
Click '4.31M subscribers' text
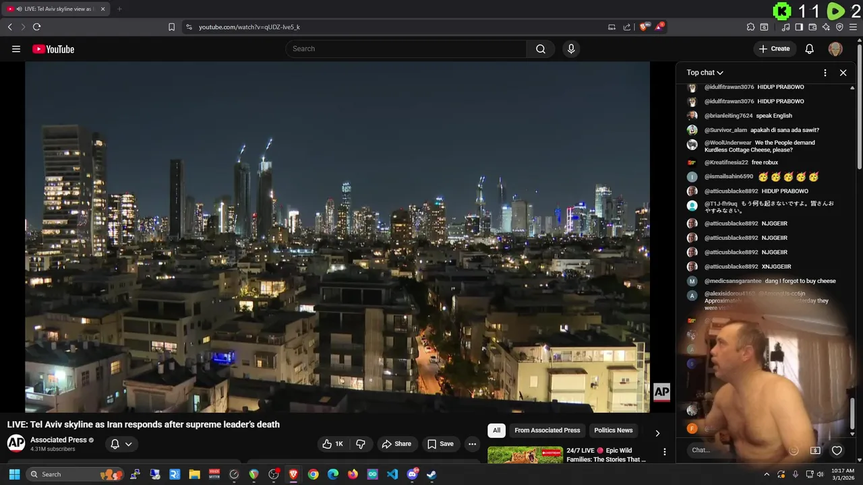pyautogui.click(x=53, y=449)
